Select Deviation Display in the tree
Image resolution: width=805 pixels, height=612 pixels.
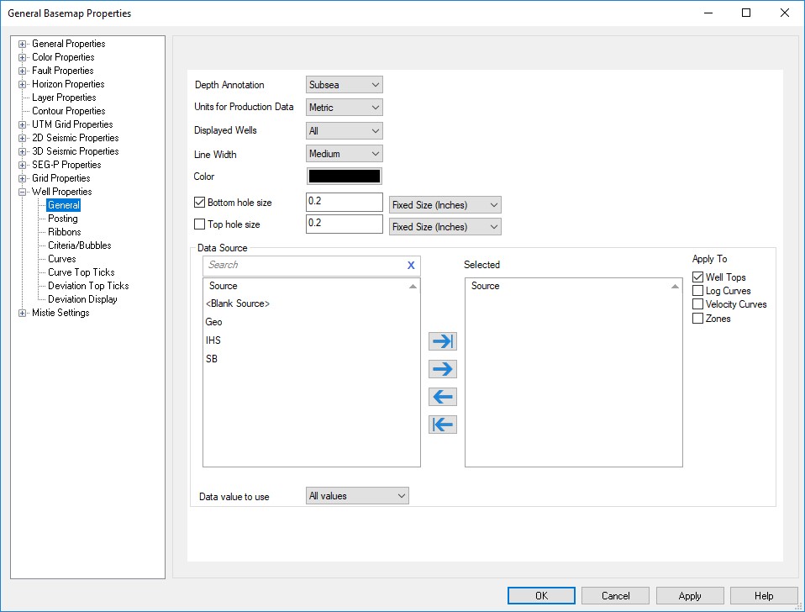(82, 299)
